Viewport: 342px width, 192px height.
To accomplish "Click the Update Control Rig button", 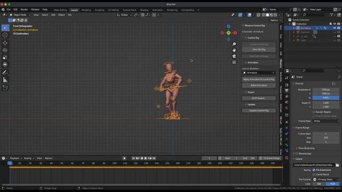I will click(x=259, y=110).
